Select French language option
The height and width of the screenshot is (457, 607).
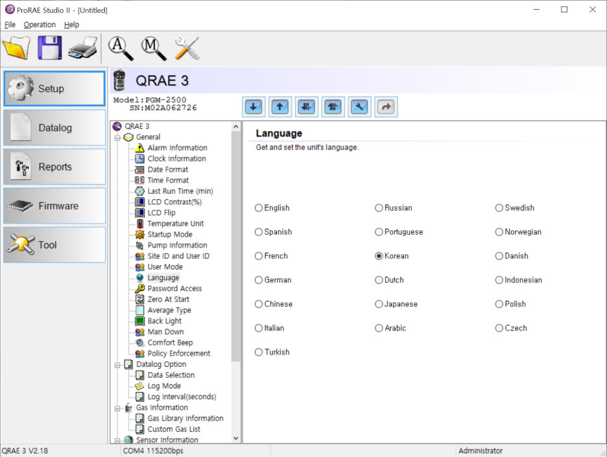[271, 256]
